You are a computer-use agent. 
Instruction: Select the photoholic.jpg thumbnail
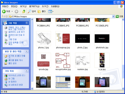pyautogui.click(x=102, y=39)
